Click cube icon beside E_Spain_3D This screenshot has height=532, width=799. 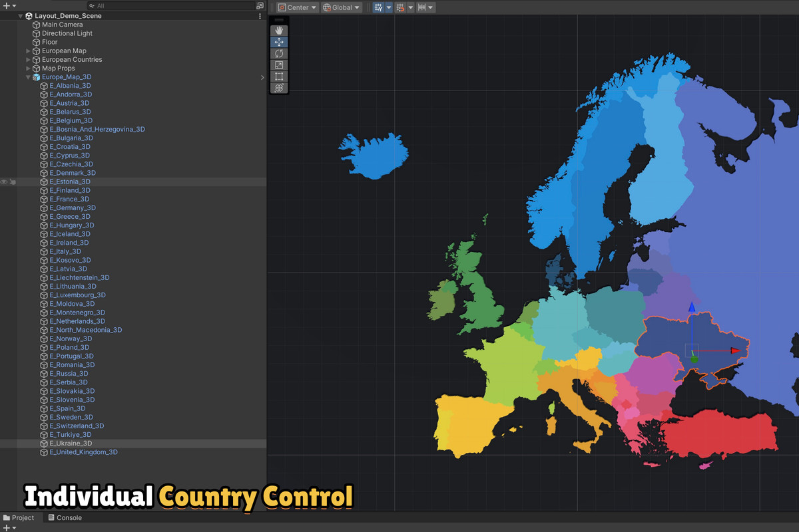[44, 408]
